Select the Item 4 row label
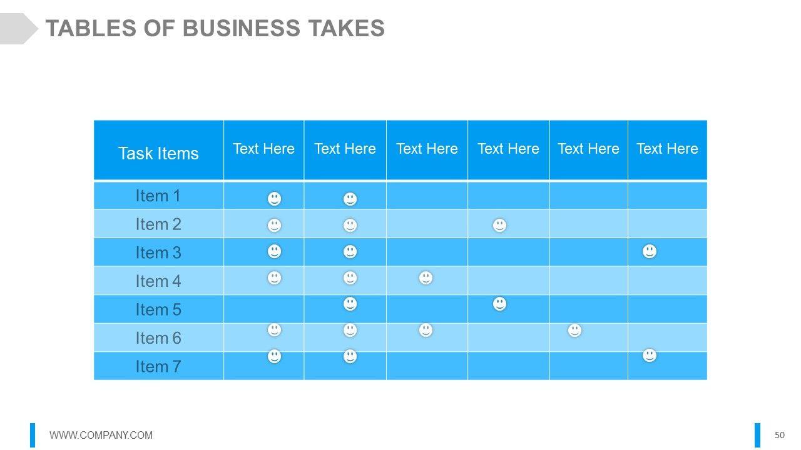 click(158, 281)
